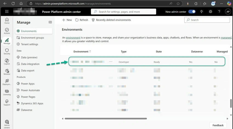
Task: Click the Dataverse column header
Action: tap(197, 52)
